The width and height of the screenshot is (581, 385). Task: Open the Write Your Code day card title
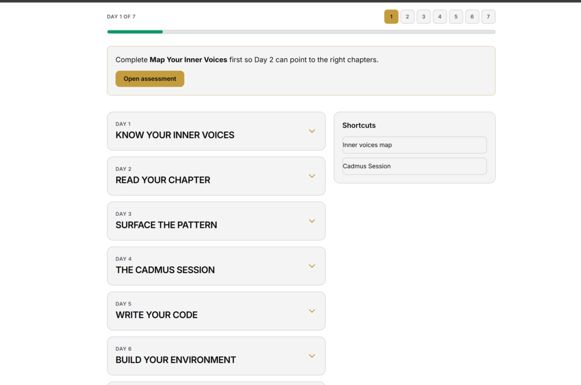click(157, 315)
